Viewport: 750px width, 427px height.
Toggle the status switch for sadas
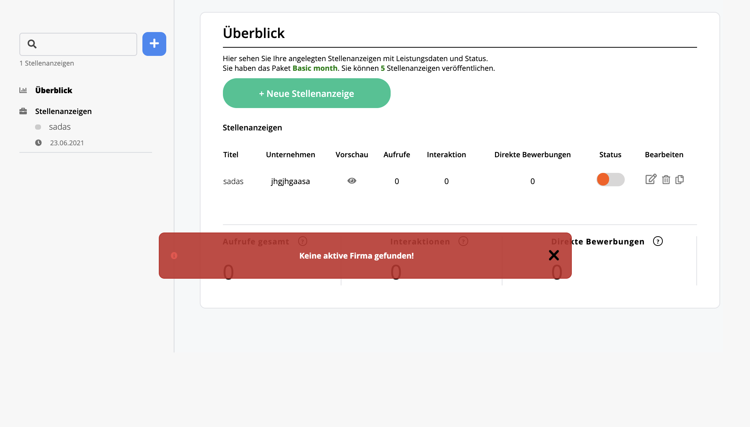point(611,180)
